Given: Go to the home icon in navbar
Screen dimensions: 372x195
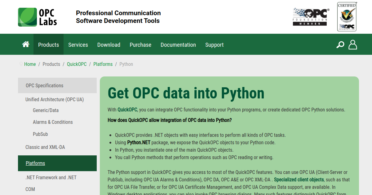Looking at the screenshot, I should pyautogui.click(x=26, y=45).
